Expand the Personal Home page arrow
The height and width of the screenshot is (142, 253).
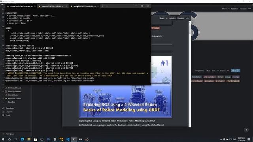tap(3, 99)
